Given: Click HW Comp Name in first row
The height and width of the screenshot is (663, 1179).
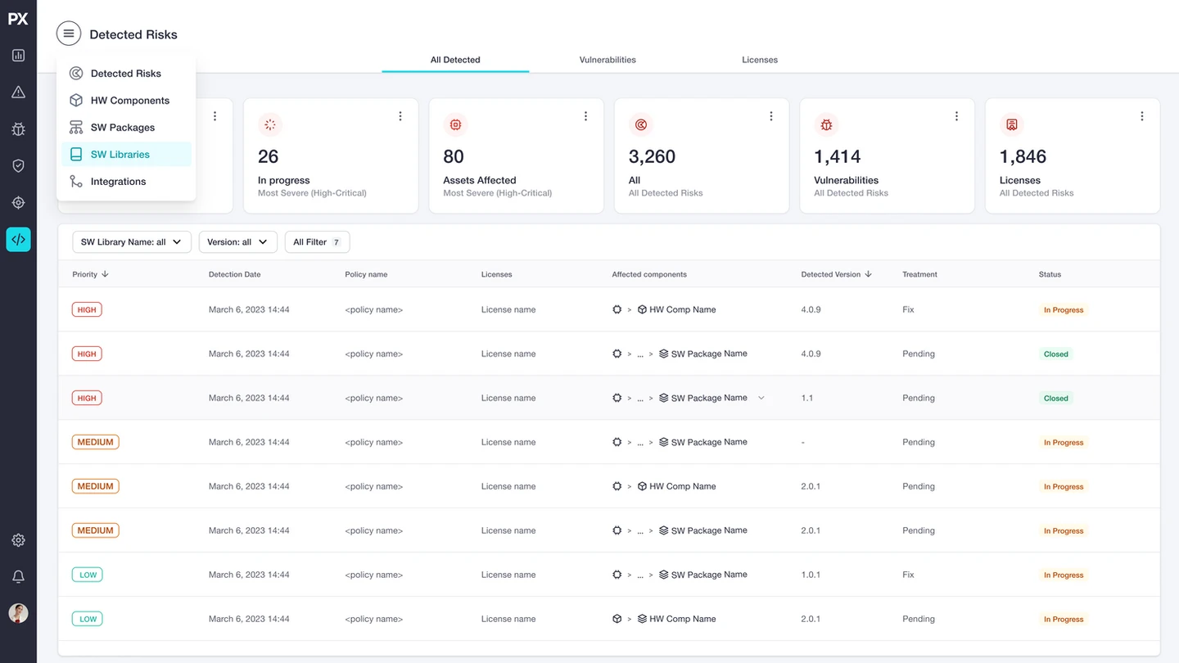Looking at the screenshot, I should pyautogui.click(x=683, y=309).
